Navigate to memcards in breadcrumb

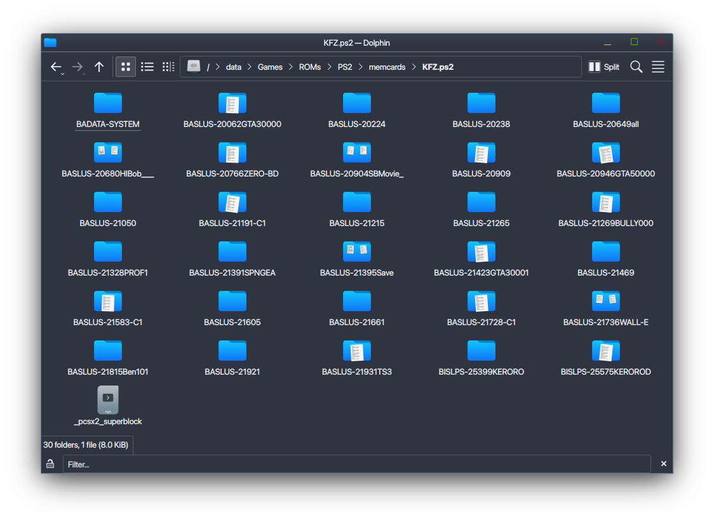coord(387,67)
